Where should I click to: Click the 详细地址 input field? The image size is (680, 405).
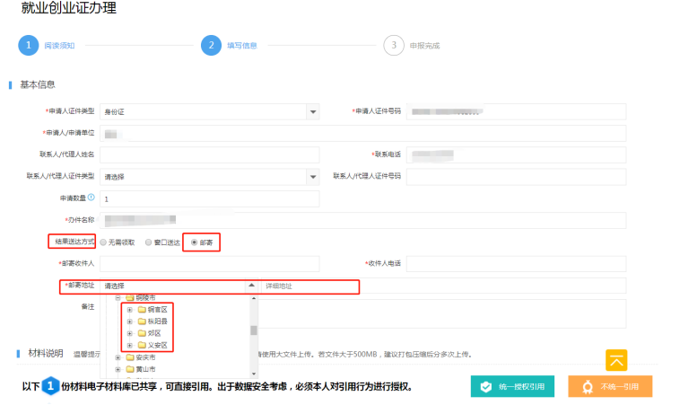click(443, 286)
